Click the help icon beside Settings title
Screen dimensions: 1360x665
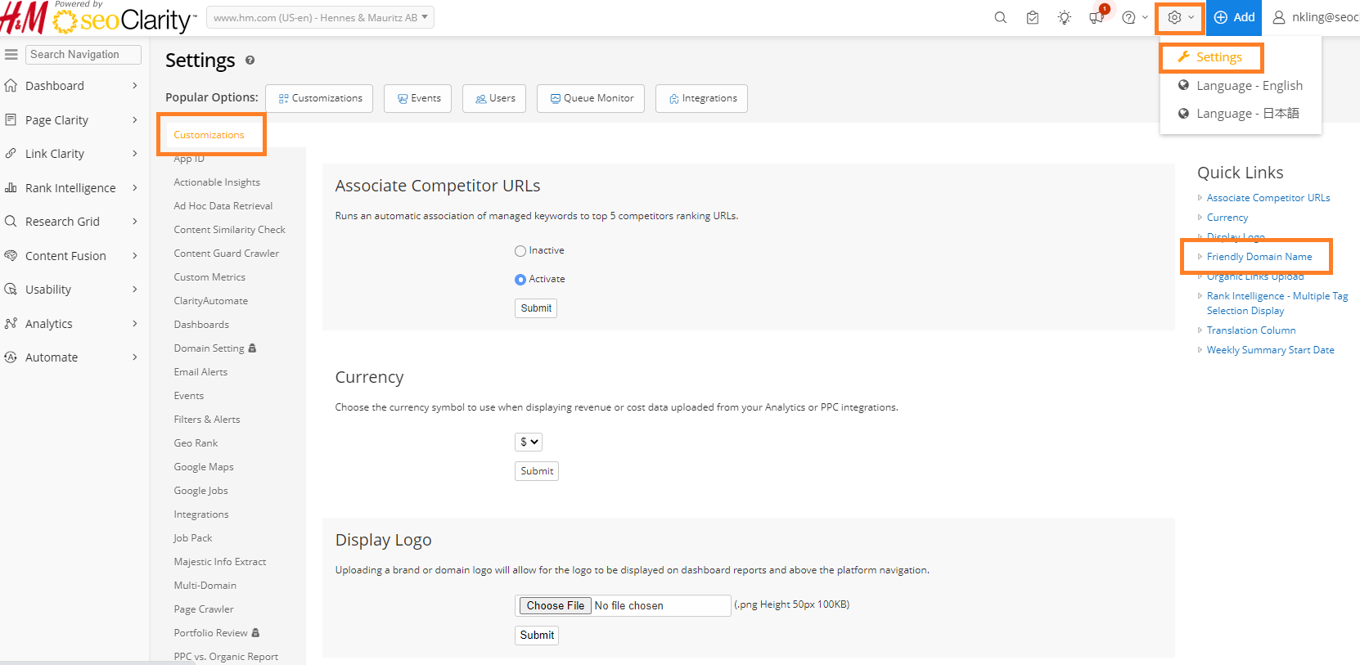click(x=250, y=61)
